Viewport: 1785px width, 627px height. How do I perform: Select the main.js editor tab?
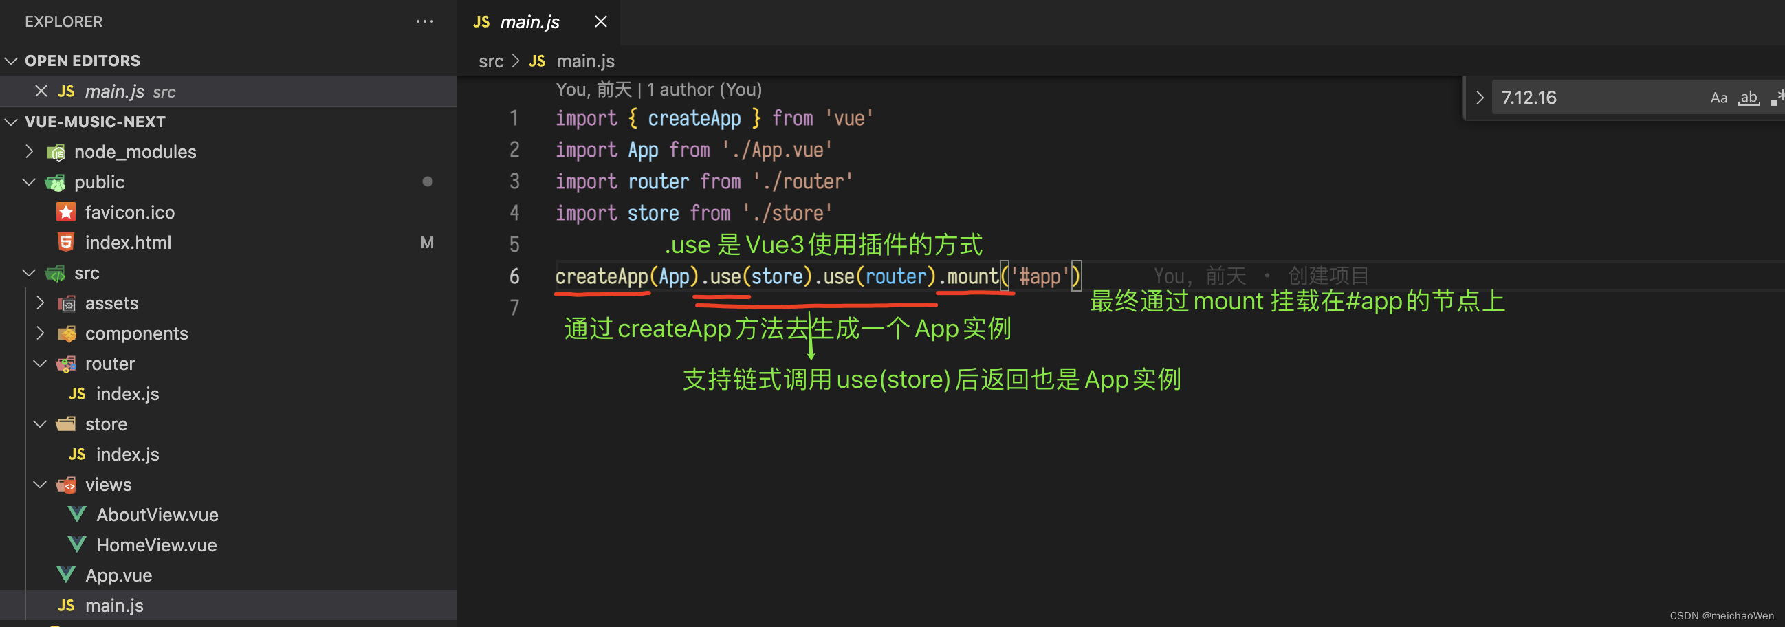pos(538,22)
